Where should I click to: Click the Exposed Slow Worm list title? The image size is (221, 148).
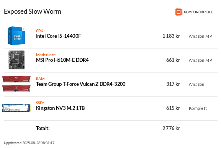(x=33, y=11)
